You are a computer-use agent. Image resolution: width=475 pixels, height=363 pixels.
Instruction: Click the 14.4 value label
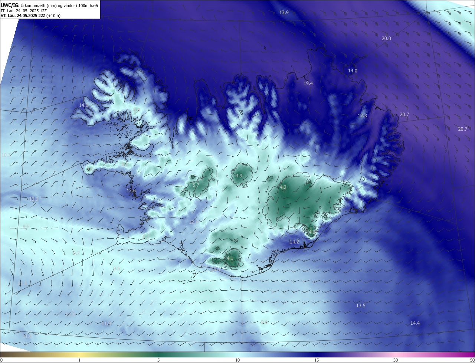(415, 323)
